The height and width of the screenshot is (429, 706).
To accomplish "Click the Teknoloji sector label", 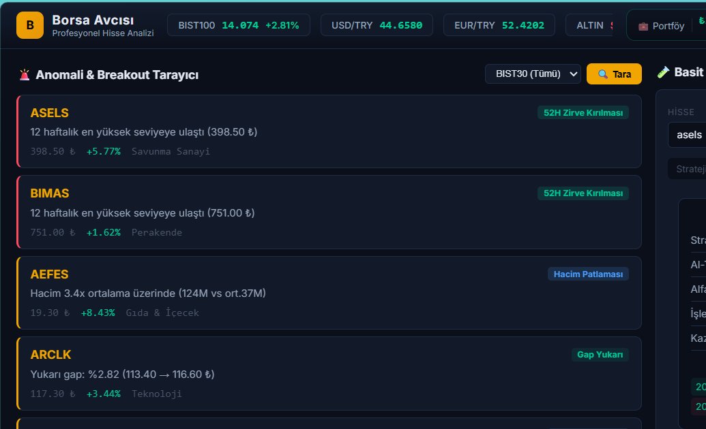I will pos(157,394).
